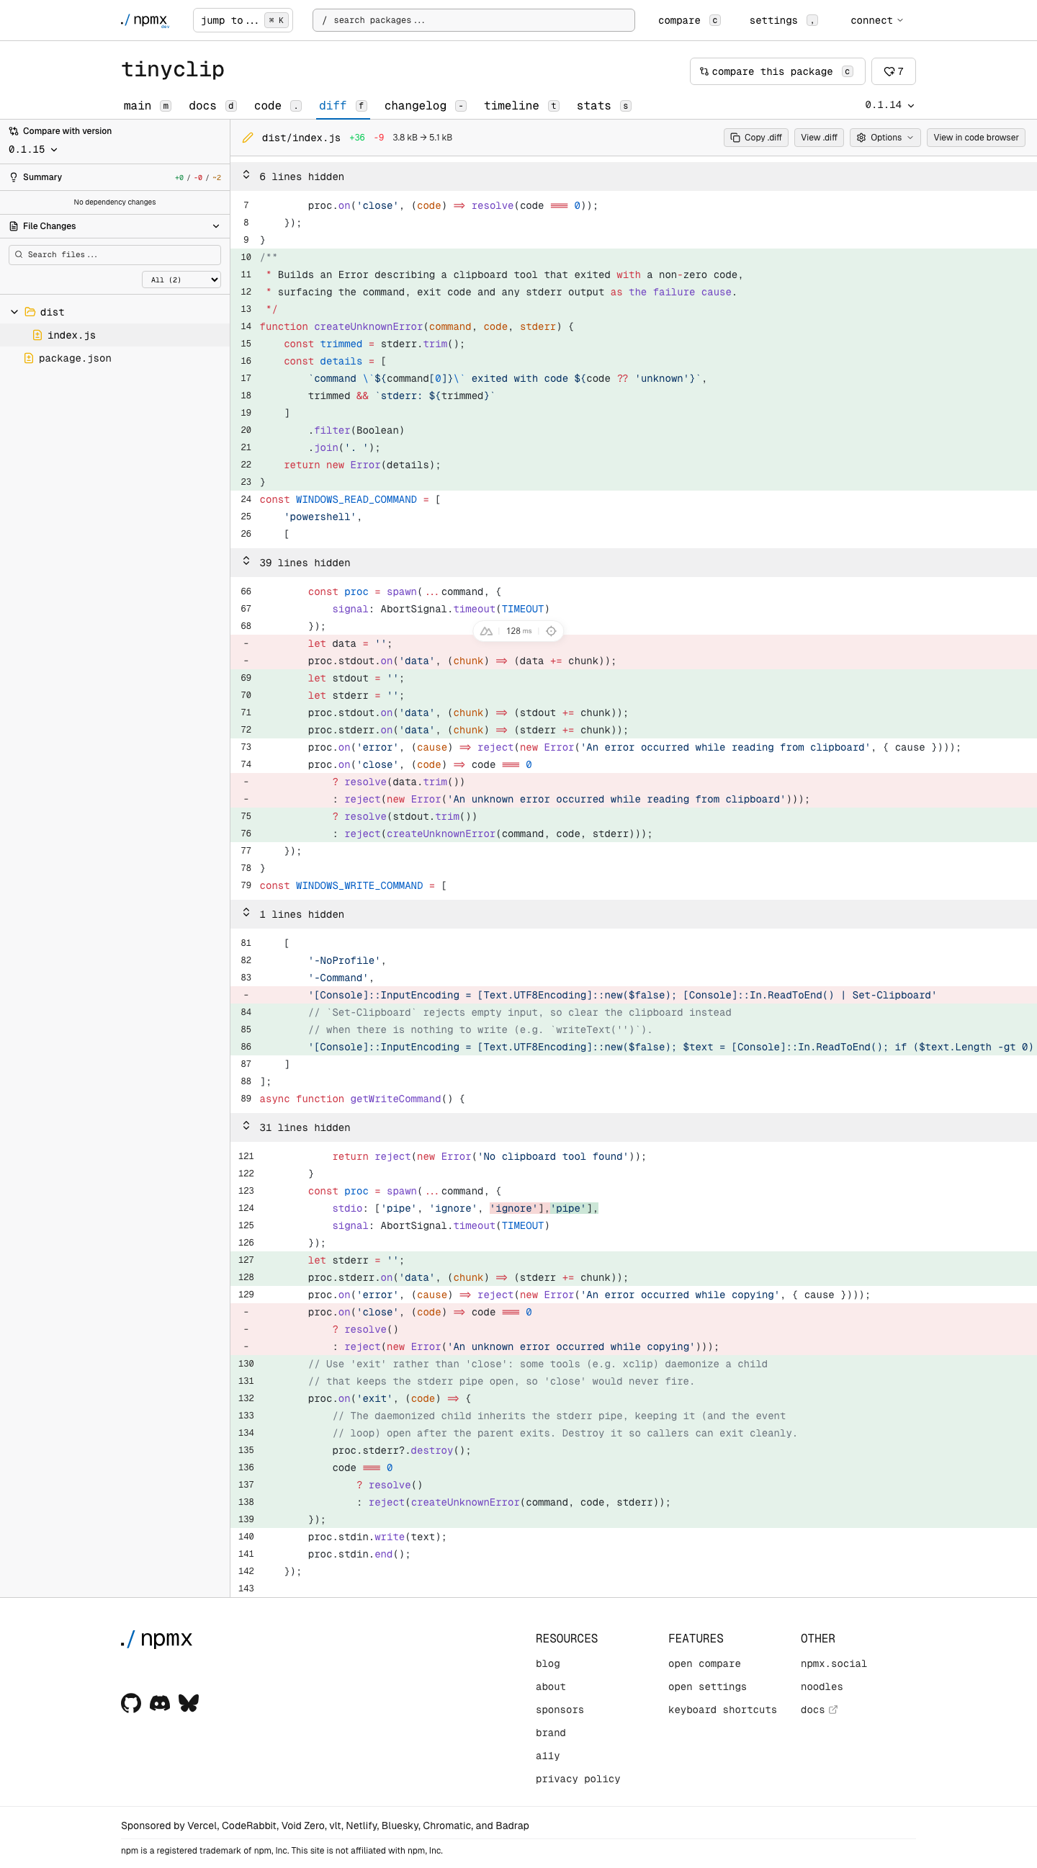The width and height of the screenshot is (1037, 1868).
Task: Click View in code browser
Action: pyautogui.click(x=975, y=137)
